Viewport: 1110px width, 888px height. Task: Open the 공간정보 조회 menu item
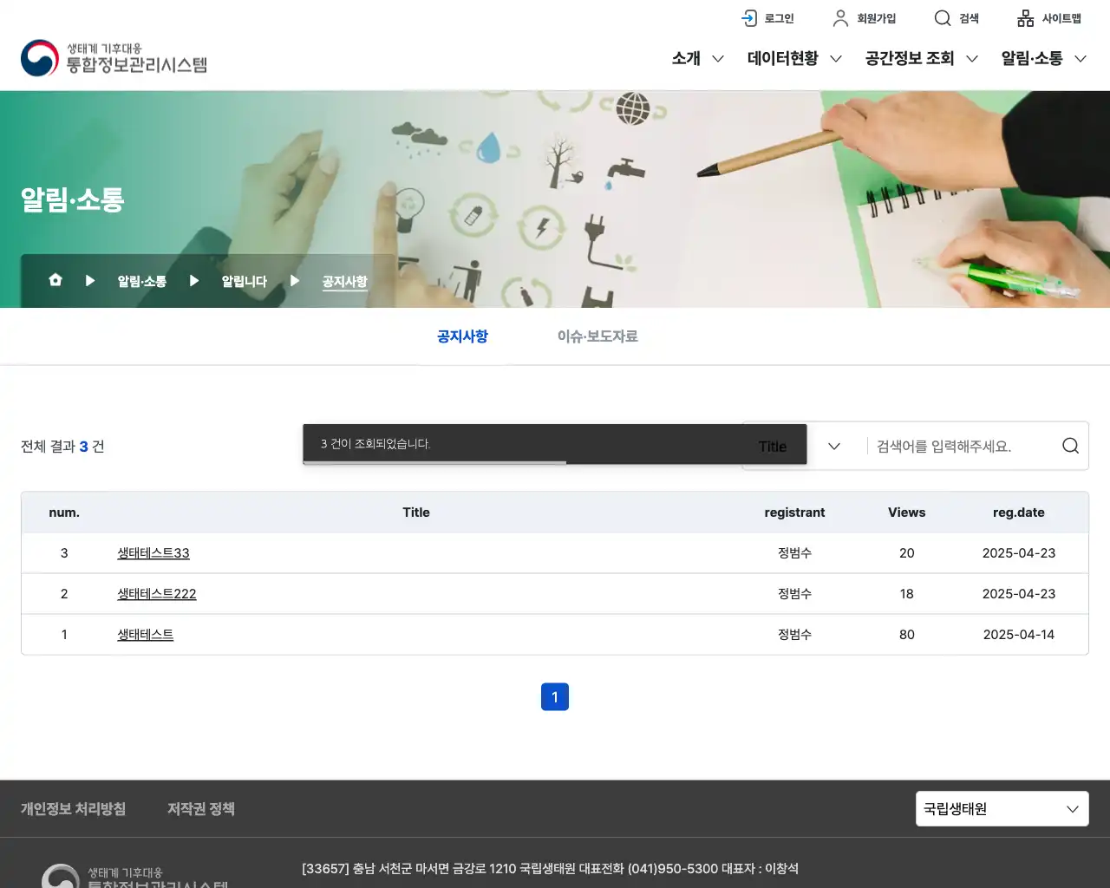[x=910, y=58]
